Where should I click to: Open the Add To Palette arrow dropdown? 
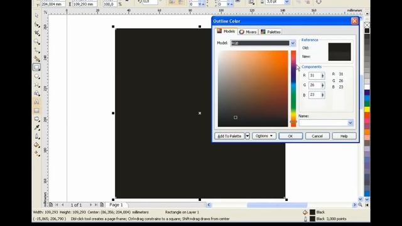pyautogui.click(x=247, y=136)
